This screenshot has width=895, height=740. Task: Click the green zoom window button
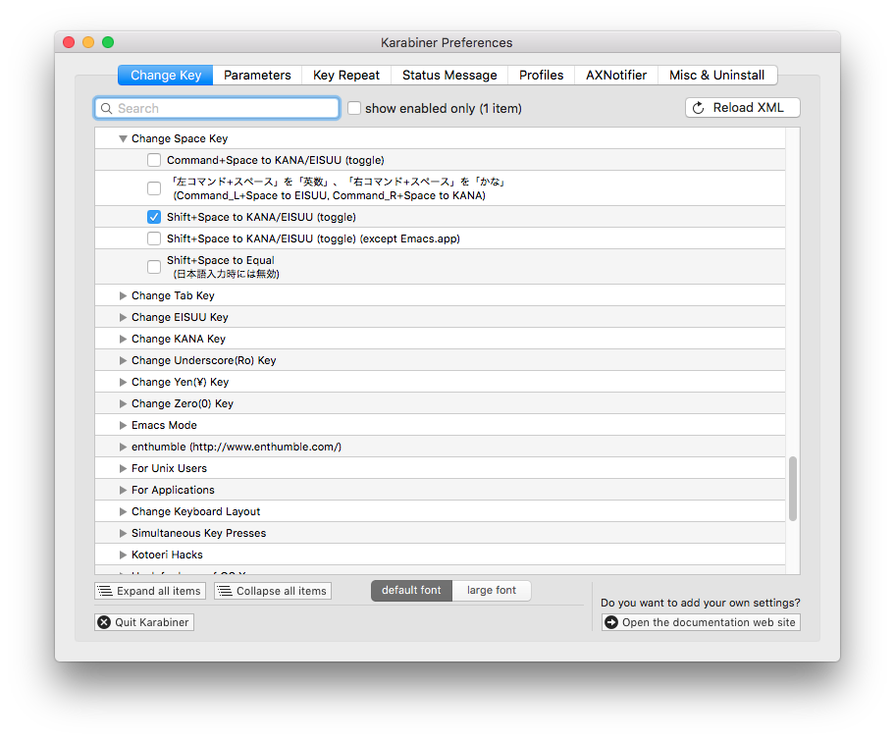[x=108, y=42]
